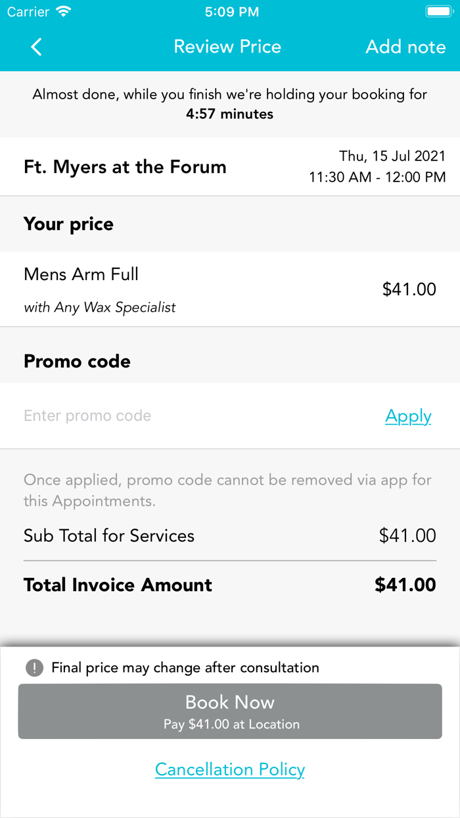
Task: Tap the booking hold countdown timer
Action: pos(229,114)
